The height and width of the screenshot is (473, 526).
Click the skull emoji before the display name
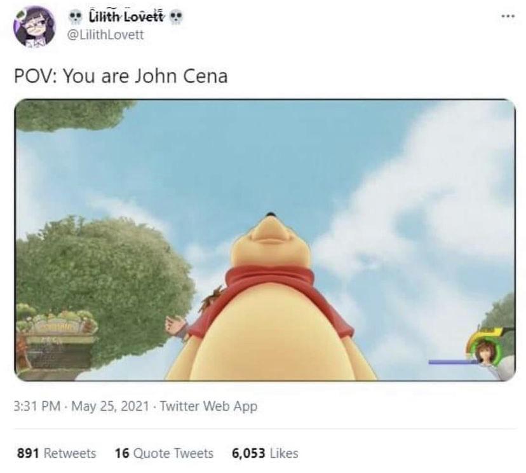[x=75, y=17]
